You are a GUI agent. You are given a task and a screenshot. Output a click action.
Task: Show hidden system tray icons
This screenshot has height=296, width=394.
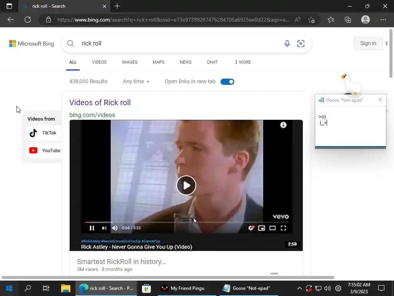(x=299, y=288)
